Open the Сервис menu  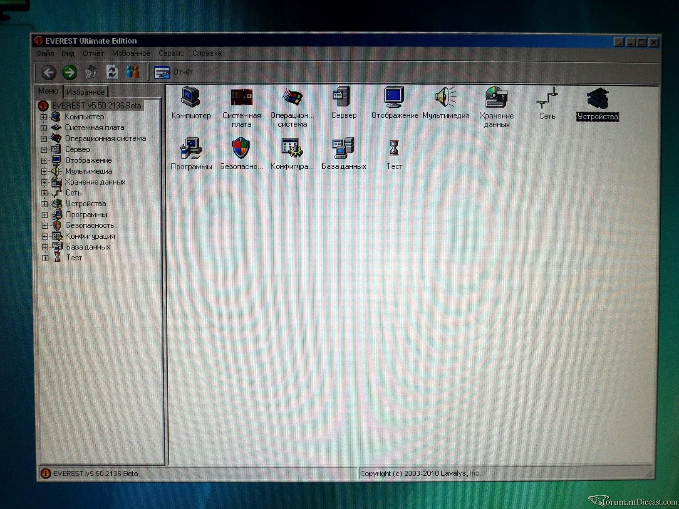click(x=171, y=53)
